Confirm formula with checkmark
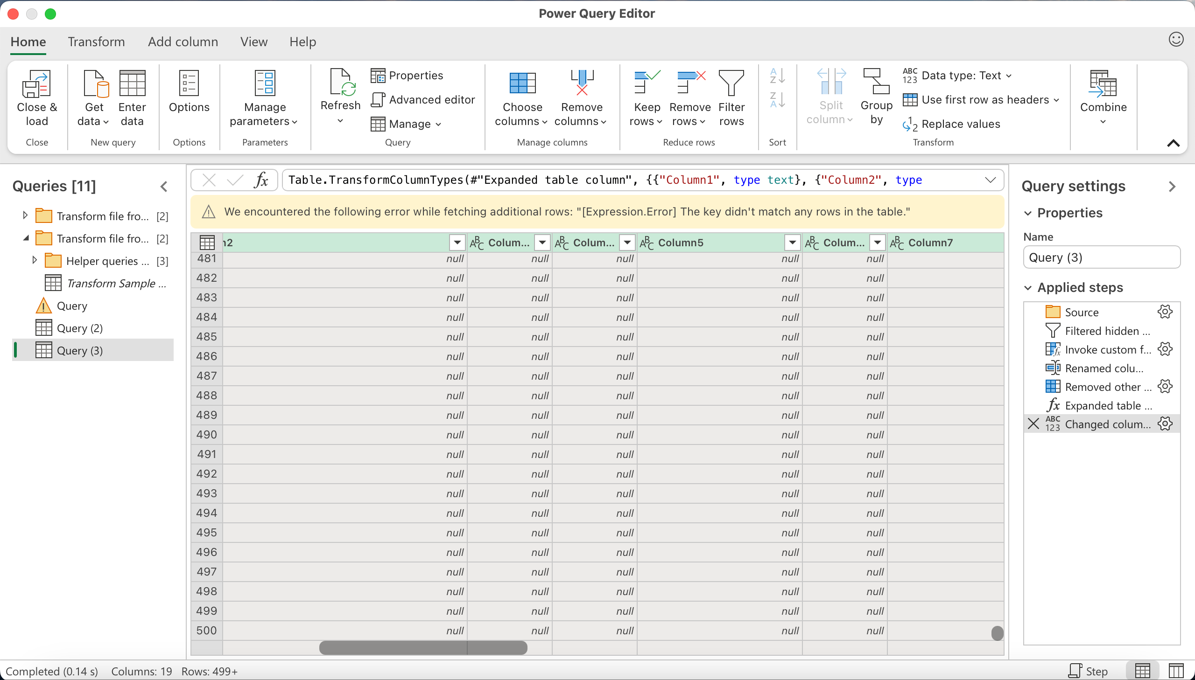 click(235, 180)
